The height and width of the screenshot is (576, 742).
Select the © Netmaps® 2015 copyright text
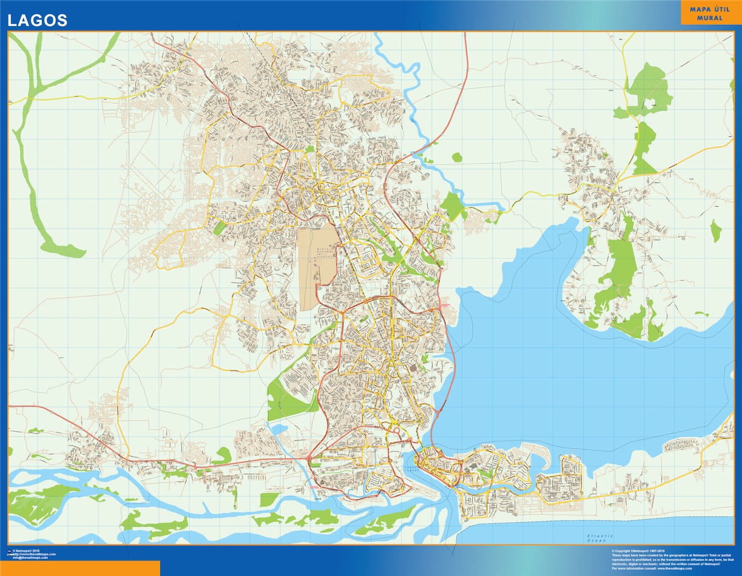pyautogui.click(x=26, y=551)
